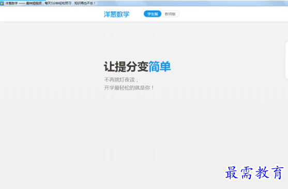
Task: Click the browser tab favicon for 洋葱数学
Action: coord(2,3)
